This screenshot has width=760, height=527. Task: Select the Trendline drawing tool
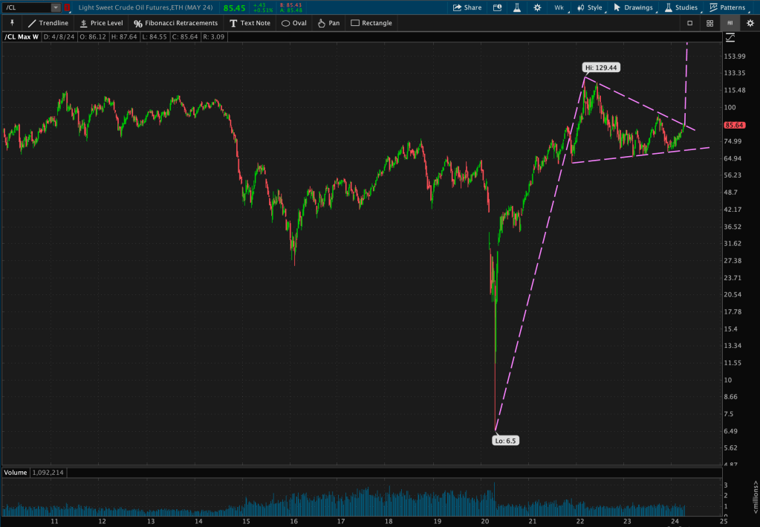(49, 23)
